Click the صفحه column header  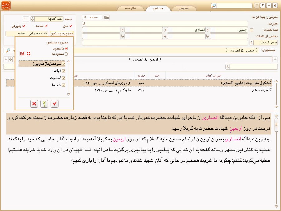point(142,76)
